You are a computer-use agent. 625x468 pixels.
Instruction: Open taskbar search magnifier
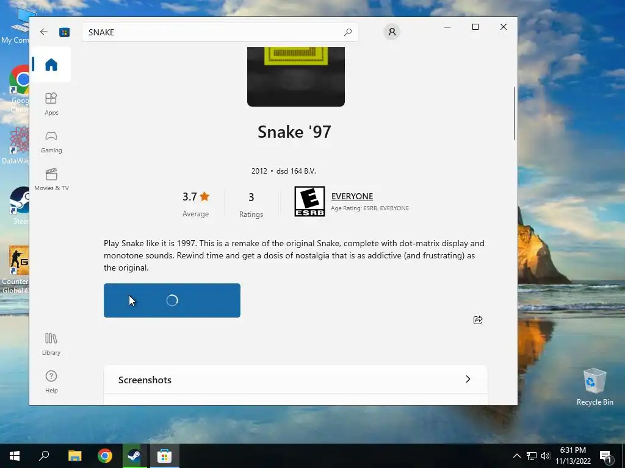(x=44, y=456)
